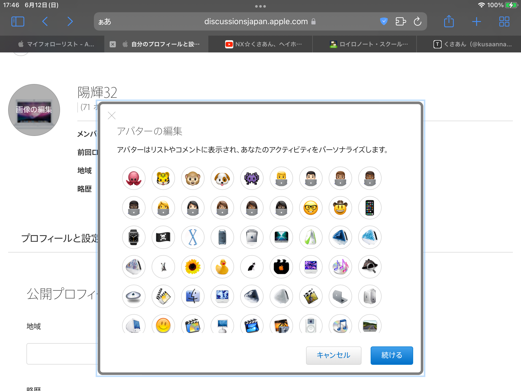This screenshot has height=391, width=521.
Task: Pick the yellow rubber duck avatar
Action: [x=222, y=267]
